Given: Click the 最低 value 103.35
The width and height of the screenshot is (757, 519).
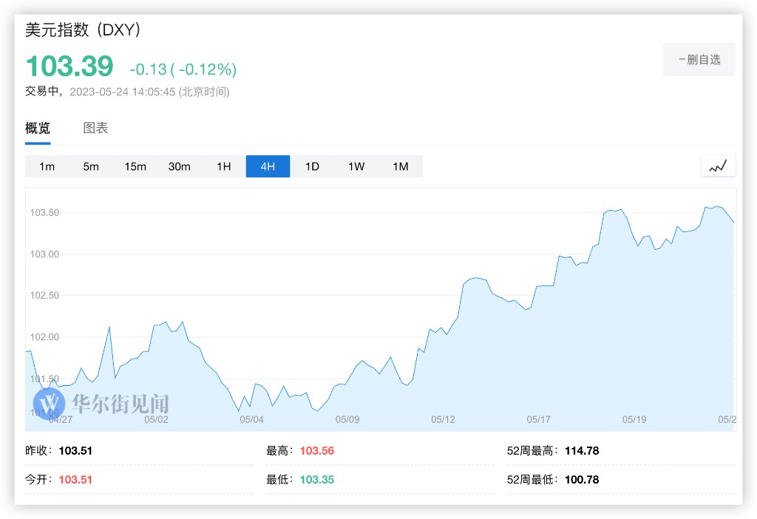Looking at the screenshot, I should (317, 479).
